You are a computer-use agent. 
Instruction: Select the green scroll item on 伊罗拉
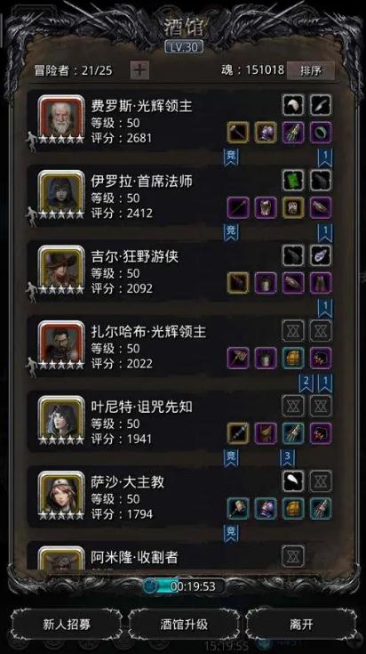pyautogui.click(x=293, y=180)
